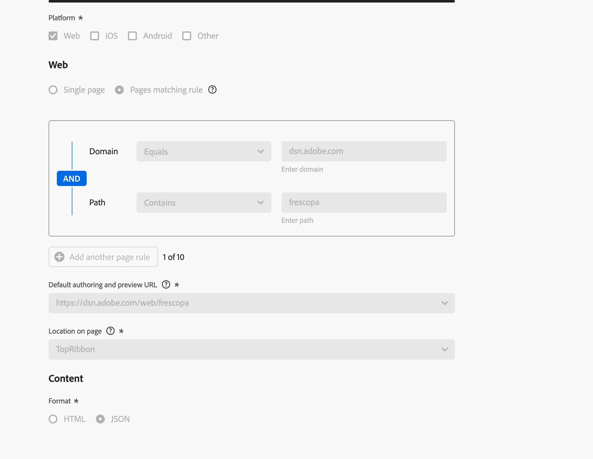Click Add another page rule button
Image resolution: width=593 pixels, height=459 pixels.
pyautogui.click(x=103, y=257)
